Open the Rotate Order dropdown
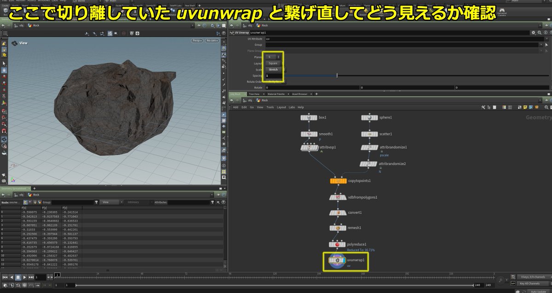This screenshot has width=552, height=293. coord(276,81)
